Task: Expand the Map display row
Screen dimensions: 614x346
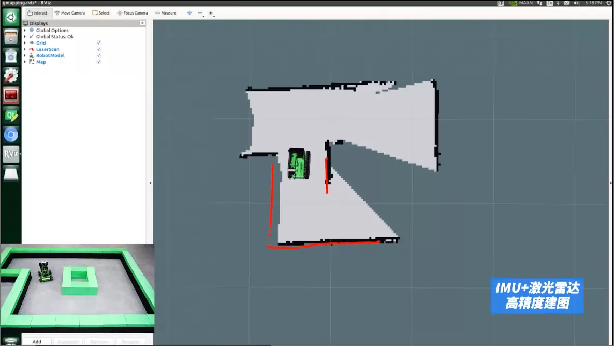Action: 25,62
